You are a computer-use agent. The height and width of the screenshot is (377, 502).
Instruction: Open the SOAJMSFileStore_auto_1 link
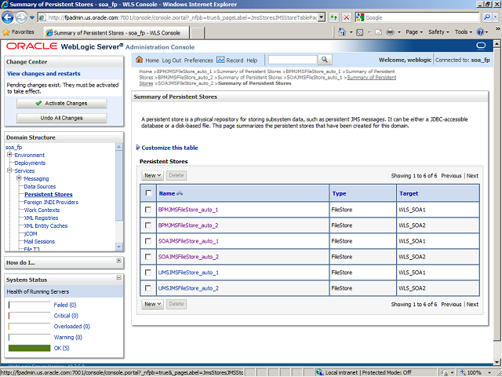(x=188, y=241)
